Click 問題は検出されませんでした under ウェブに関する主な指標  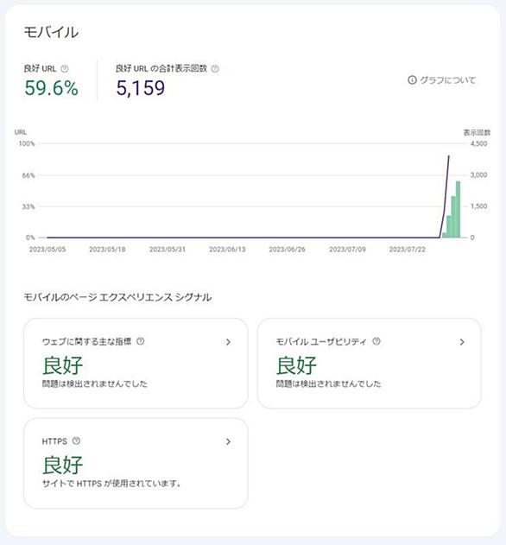pyautogui.click(x=95, y=383)
